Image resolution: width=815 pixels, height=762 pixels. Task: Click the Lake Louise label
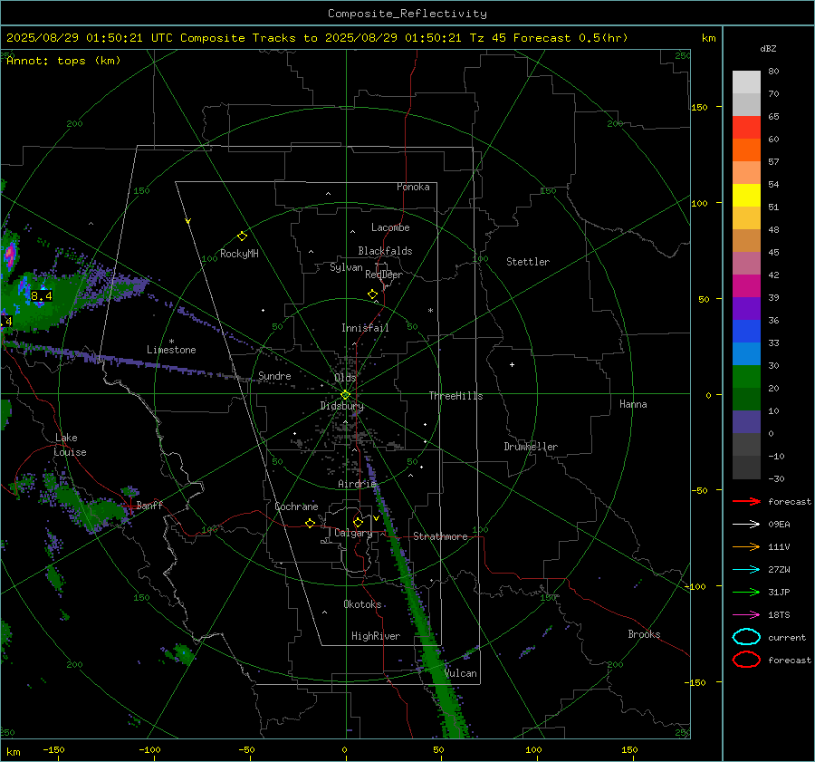click(x=70, y=445)
